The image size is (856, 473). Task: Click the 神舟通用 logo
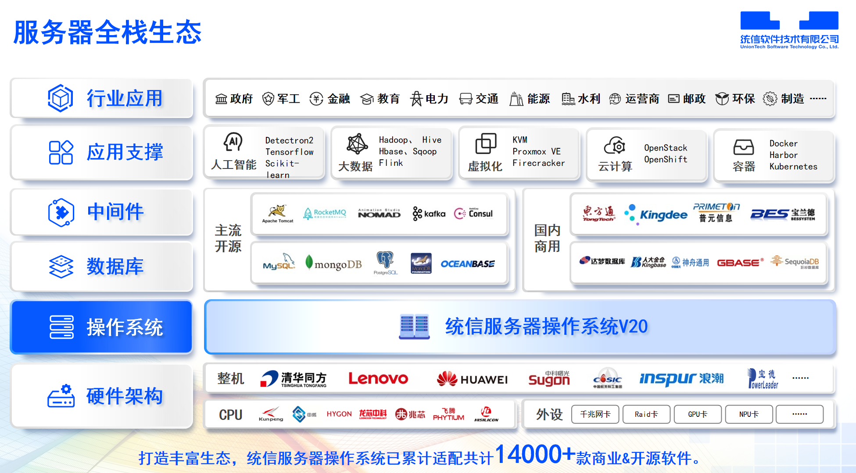[690, 262]
